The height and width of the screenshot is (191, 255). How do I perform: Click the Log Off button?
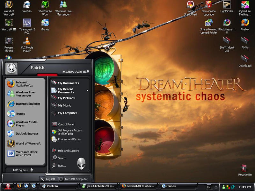(48, 179)
